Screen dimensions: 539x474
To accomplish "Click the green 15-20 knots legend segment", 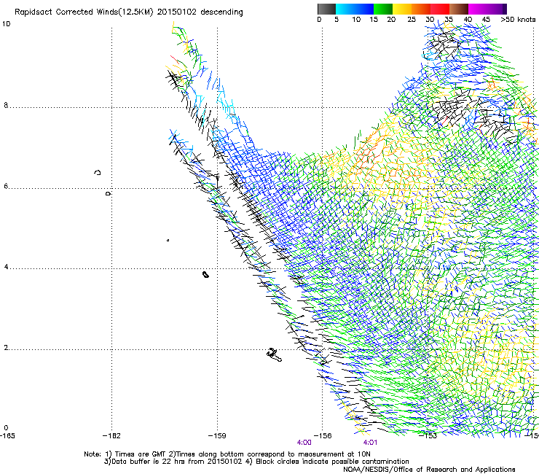I will click(383, 9).
